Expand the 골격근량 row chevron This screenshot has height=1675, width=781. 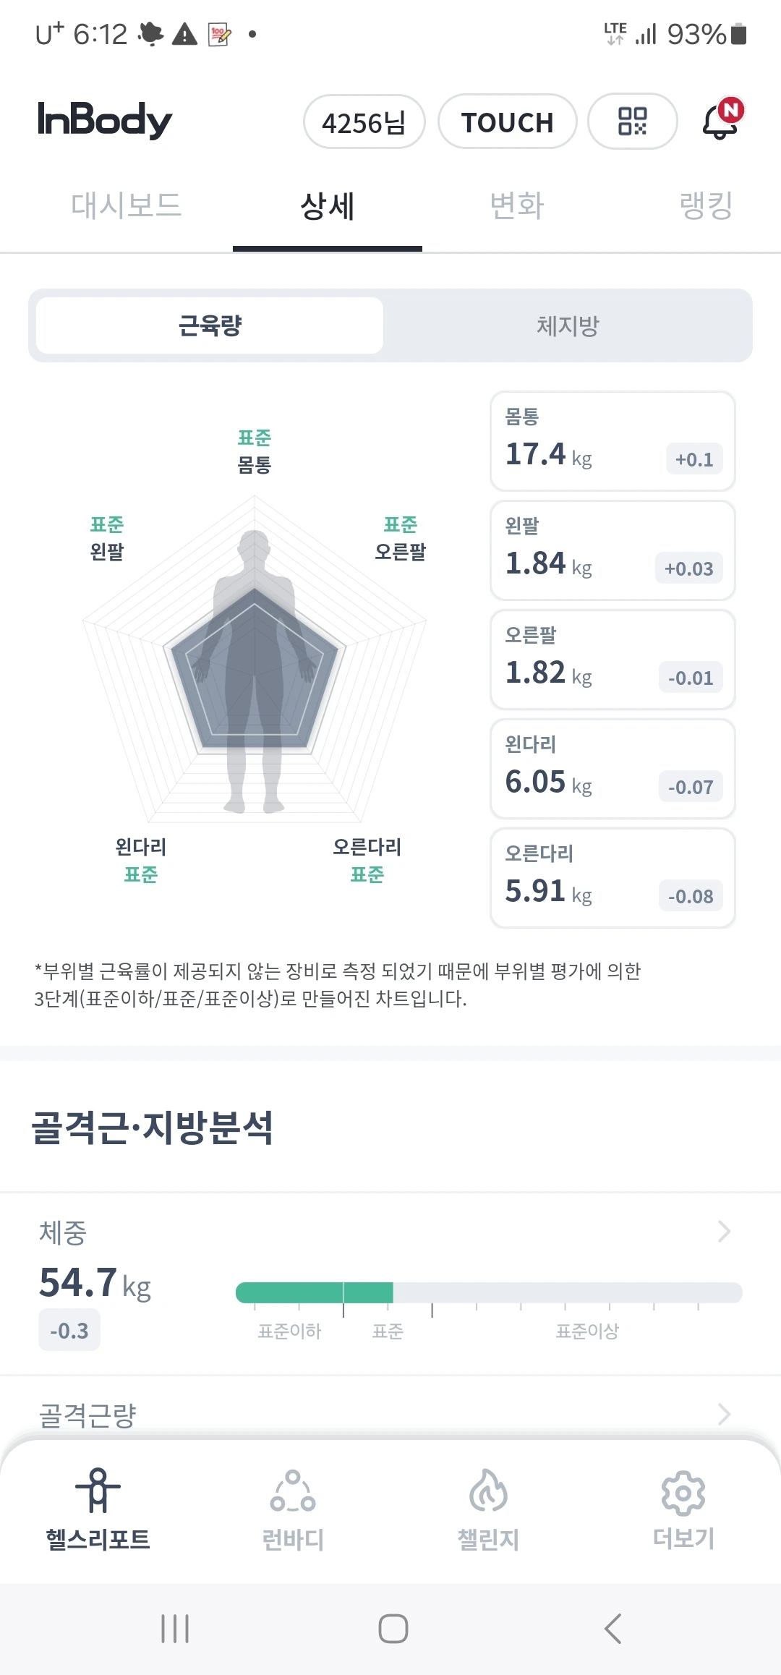(724, 1413)
